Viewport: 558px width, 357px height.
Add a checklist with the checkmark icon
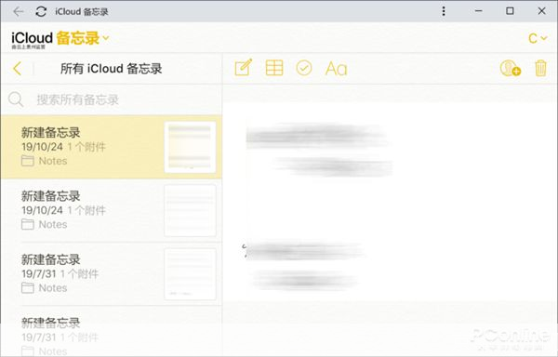coord(304,68)
